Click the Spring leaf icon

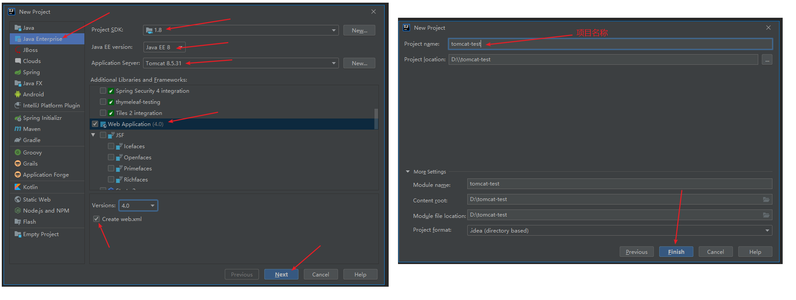(x=18, y=72)
